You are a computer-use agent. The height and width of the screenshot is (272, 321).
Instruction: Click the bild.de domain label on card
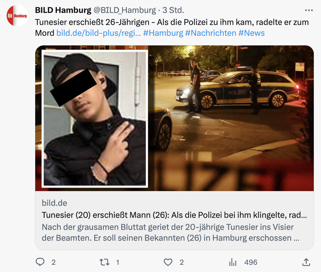[55, 203]
